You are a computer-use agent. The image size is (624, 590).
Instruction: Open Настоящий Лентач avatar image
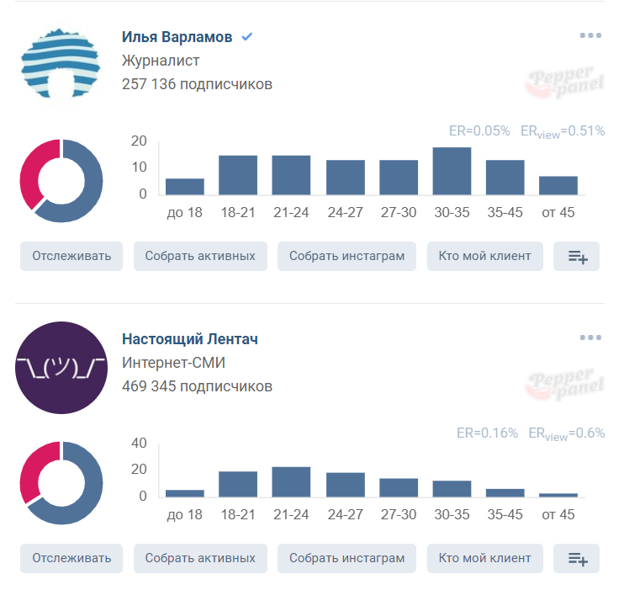[x=61, y=367]
